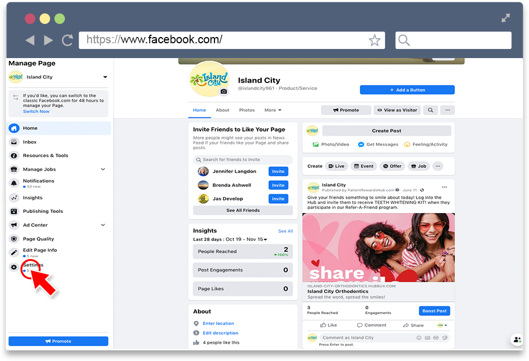Open the More tab dropdown
The height and width of the screenshot is (361, 529).
273,110
